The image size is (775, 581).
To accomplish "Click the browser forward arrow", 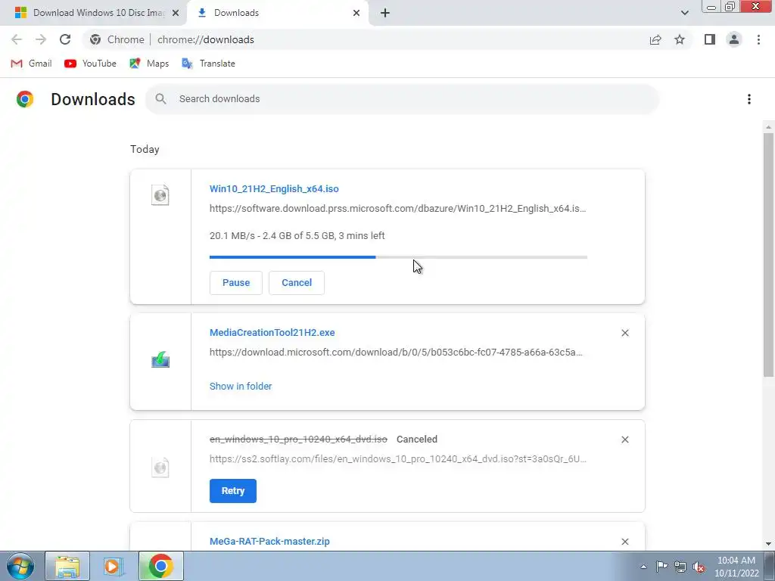I will point(41,39).
